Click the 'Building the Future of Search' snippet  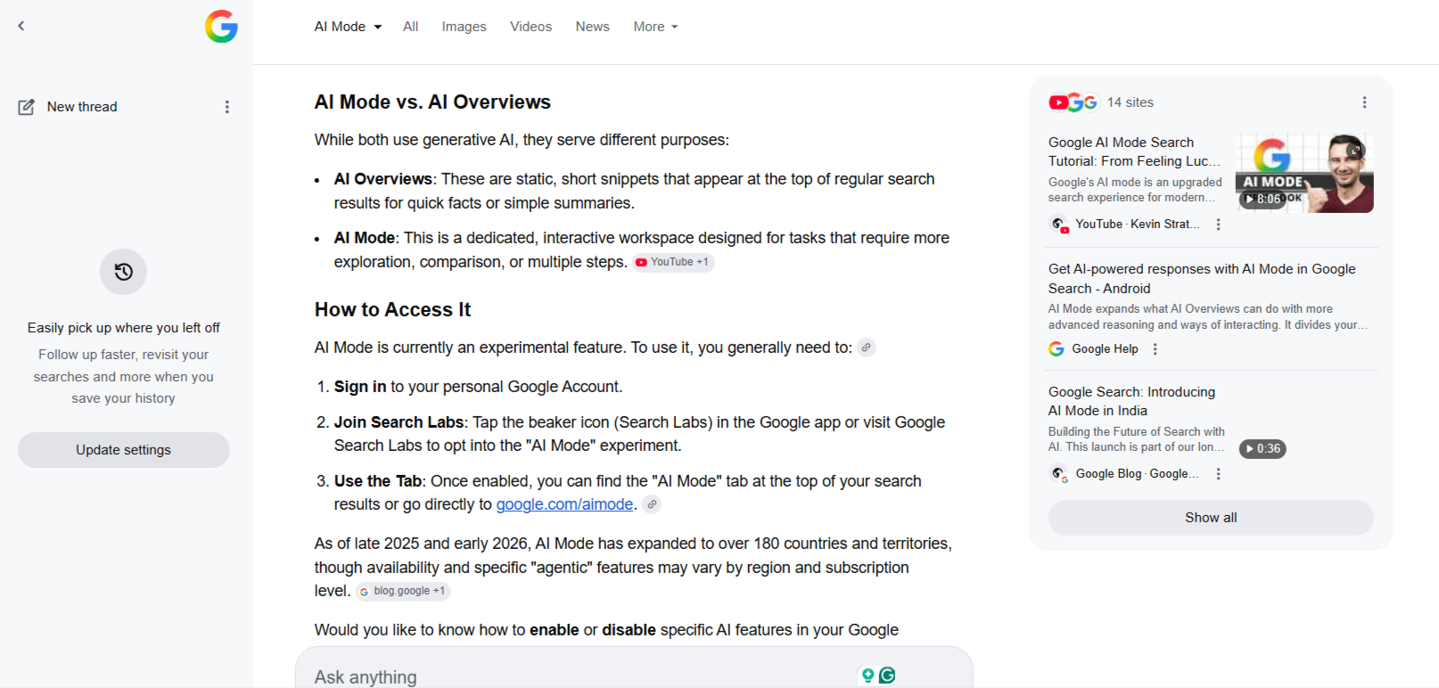point(1137,439)
